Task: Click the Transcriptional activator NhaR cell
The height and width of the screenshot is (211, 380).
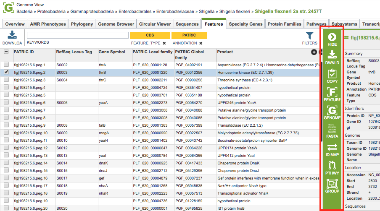Action: [x=243, y=193]
